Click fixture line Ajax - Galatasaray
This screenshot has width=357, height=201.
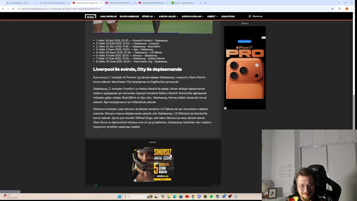point(124,49)
